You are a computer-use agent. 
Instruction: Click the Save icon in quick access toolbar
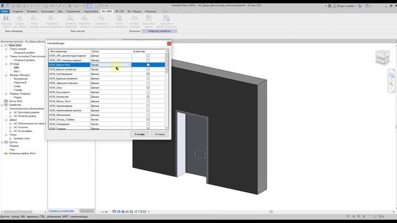(18, 6)
